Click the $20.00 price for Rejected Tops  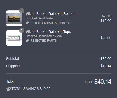click(106, 38)
